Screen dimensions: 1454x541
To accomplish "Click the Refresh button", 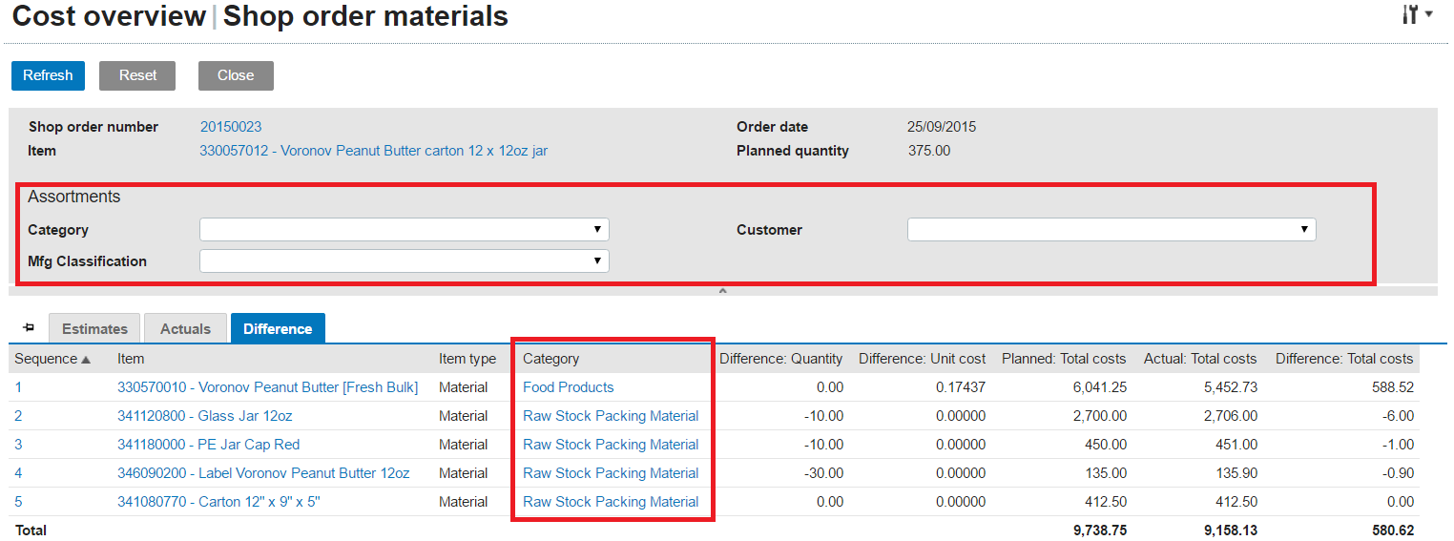I will click(48, 75).
